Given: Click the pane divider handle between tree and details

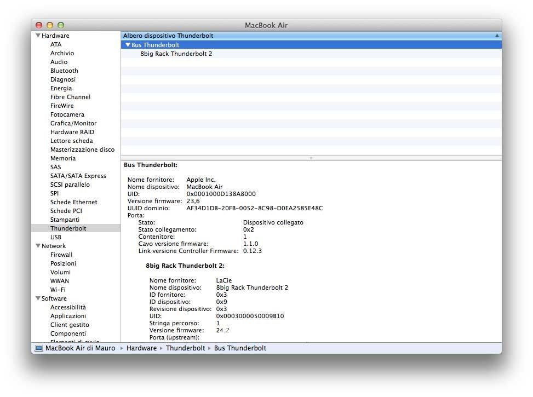Looking at the screenshot, I should click(311, 158).
